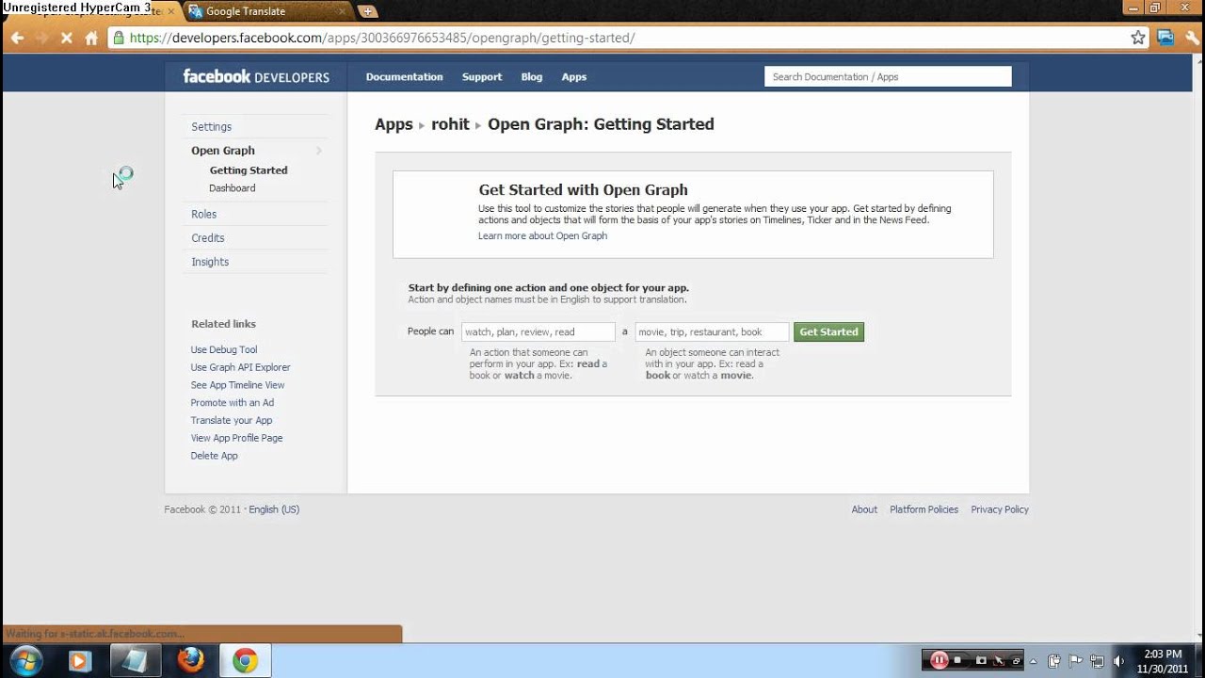Open Settings in the left sidebar
The height and width of the screenshot is (678, 1205).
click(x=212, y=127)
